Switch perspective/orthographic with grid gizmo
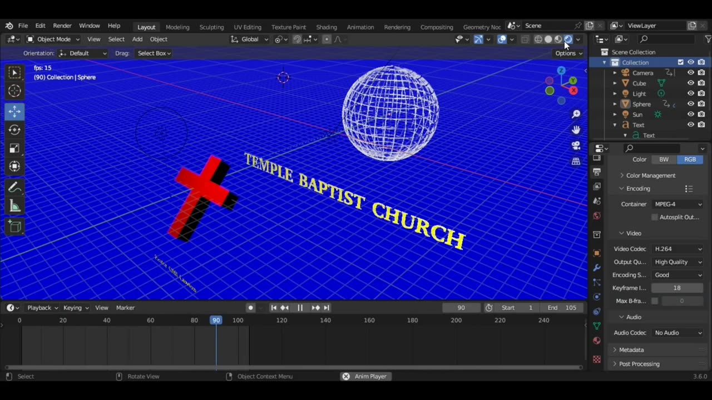This screenshot has width=712, height=400. pyautogui.click(x=576, y=161)
